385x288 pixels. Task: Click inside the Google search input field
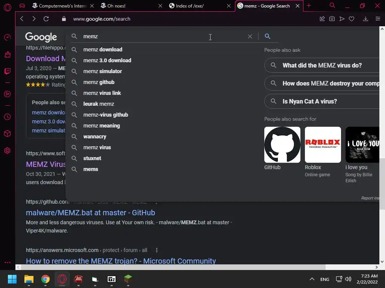(162, 36)
